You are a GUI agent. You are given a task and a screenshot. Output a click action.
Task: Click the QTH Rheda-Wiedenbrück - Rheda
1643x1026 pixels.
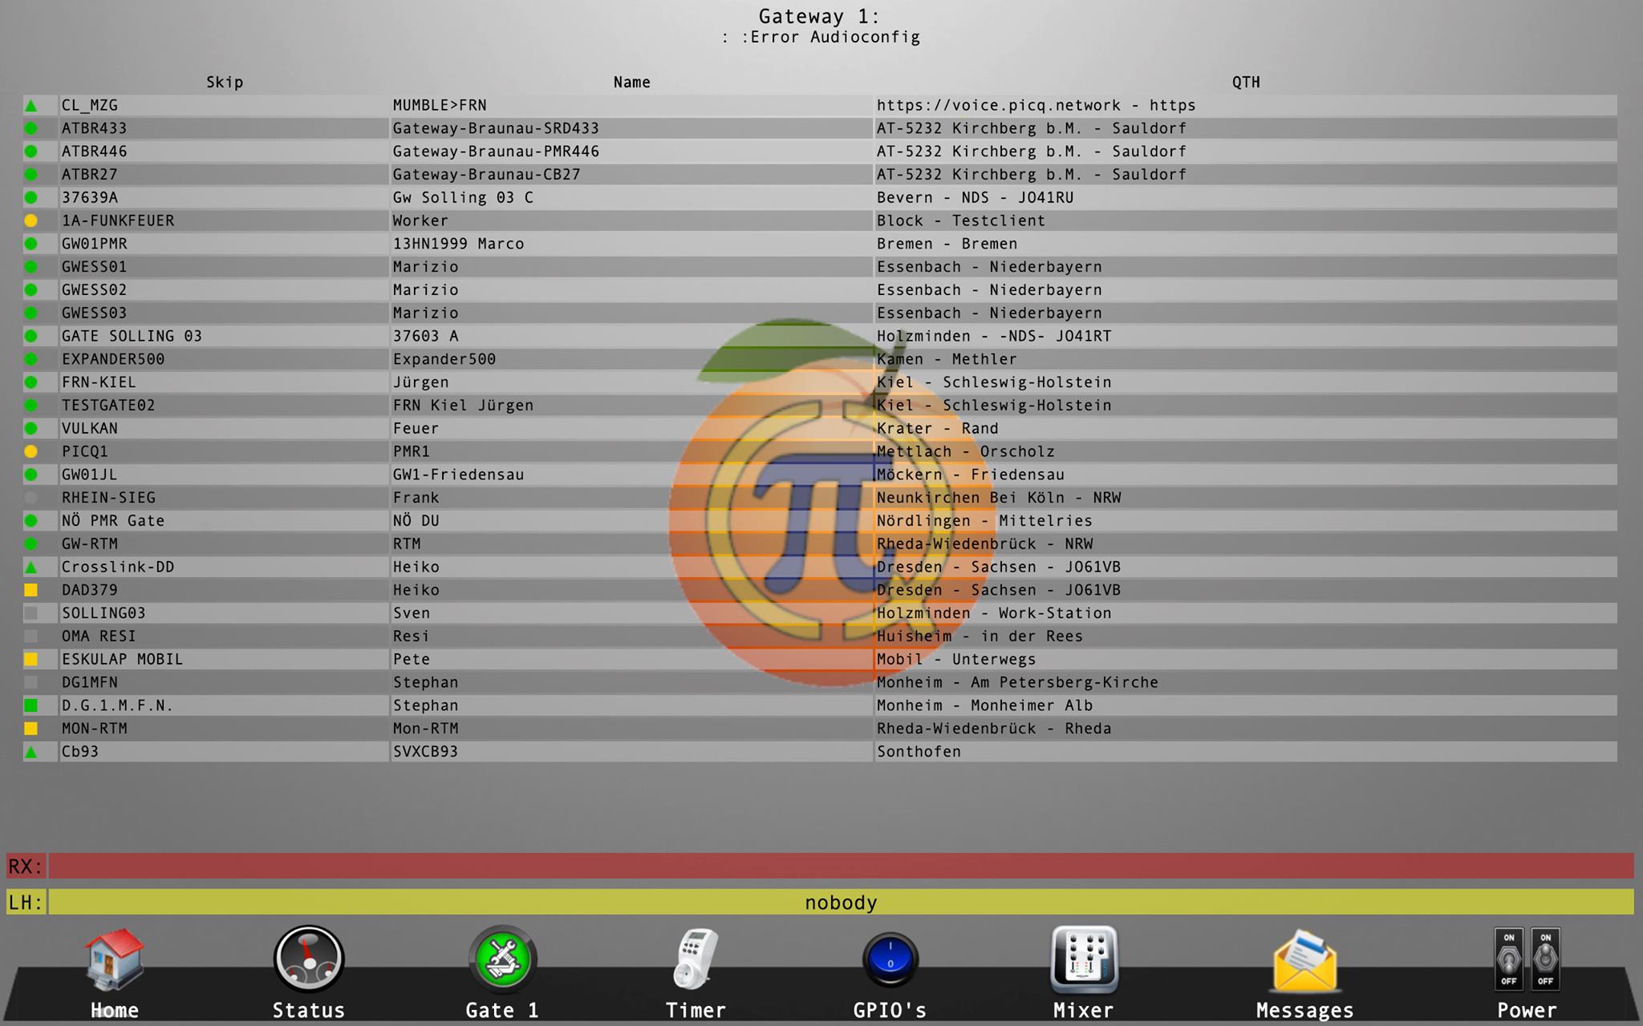tap(994, 729)
